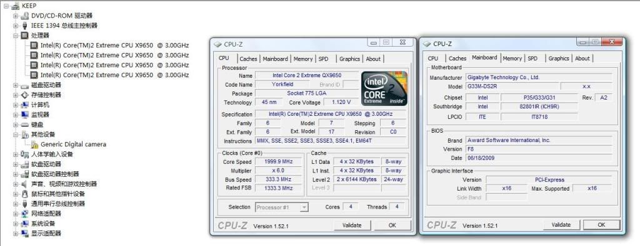Select the fourth X9650 processor entry
640x246 pixels.
coord(114,75)
